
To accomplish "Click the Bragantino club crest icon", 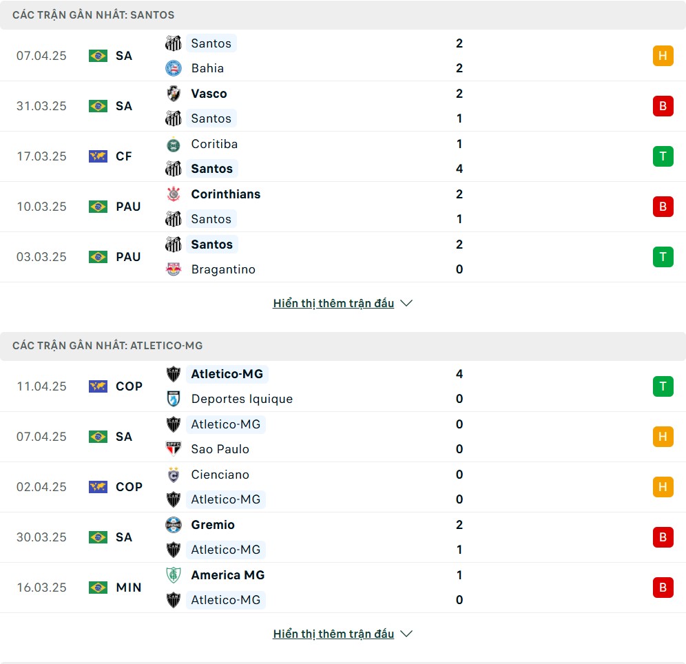I will [174, 269].
